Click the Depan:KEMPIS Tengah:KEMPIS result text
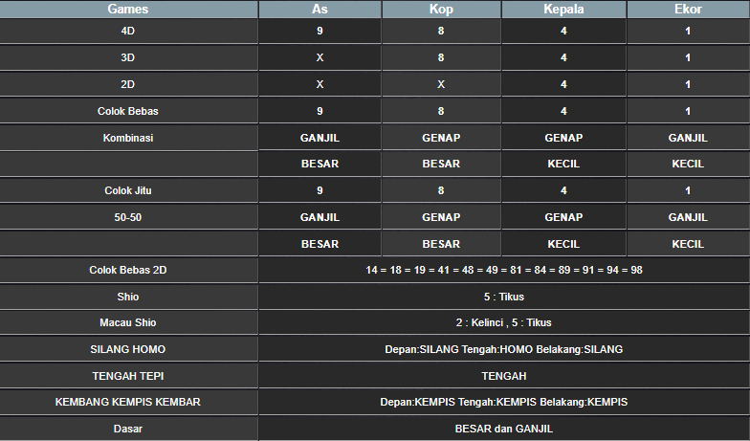This screenshot has width=750, height=441. click(504, 402)
